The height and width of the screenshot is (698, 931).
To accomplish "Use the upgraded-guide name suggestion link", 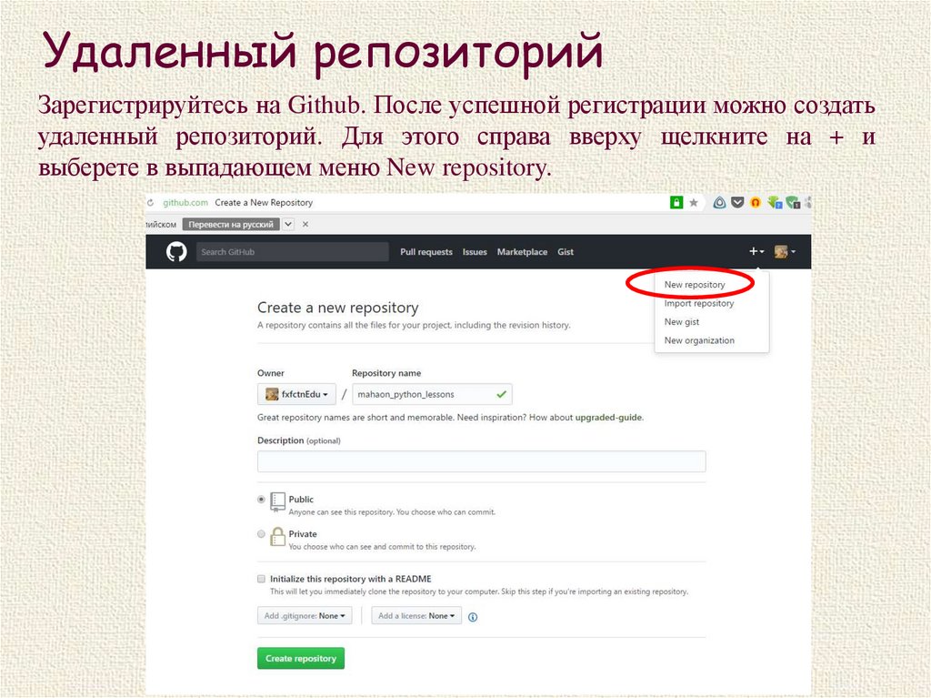I will (608, 418).
